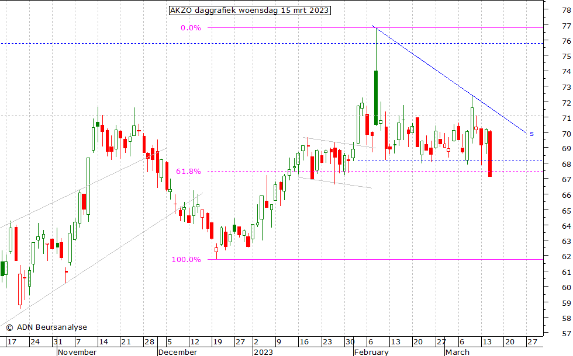Viewport: 573px width, 356px height.
Task: Click price axis value 70
Action: coord(567,134)
